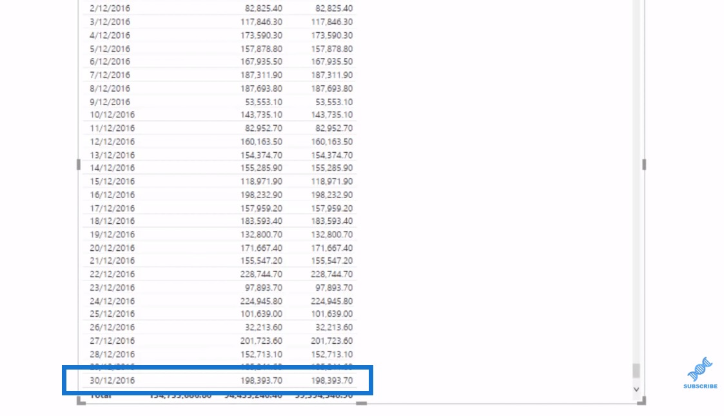Select the date 22/12/2016

[x=112, y=274]
